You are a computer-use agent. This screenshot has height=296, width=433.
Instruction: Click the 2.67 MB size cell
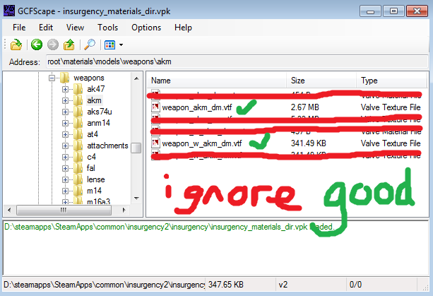[x=305, y=107]
